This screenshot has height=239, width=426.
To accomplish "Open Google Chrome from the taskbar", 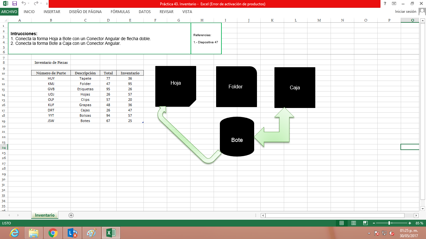I will tap(53, 233).
